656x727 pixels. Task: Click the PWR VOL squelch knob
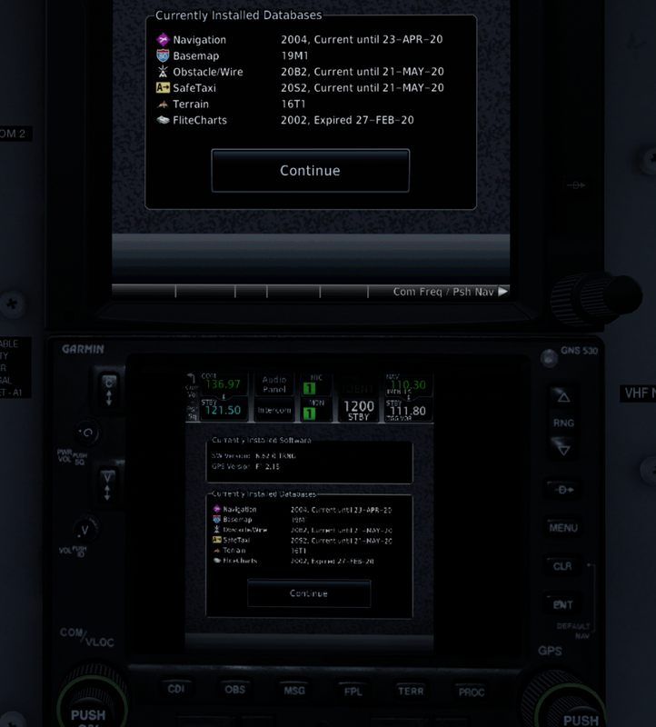coord(86,433)
